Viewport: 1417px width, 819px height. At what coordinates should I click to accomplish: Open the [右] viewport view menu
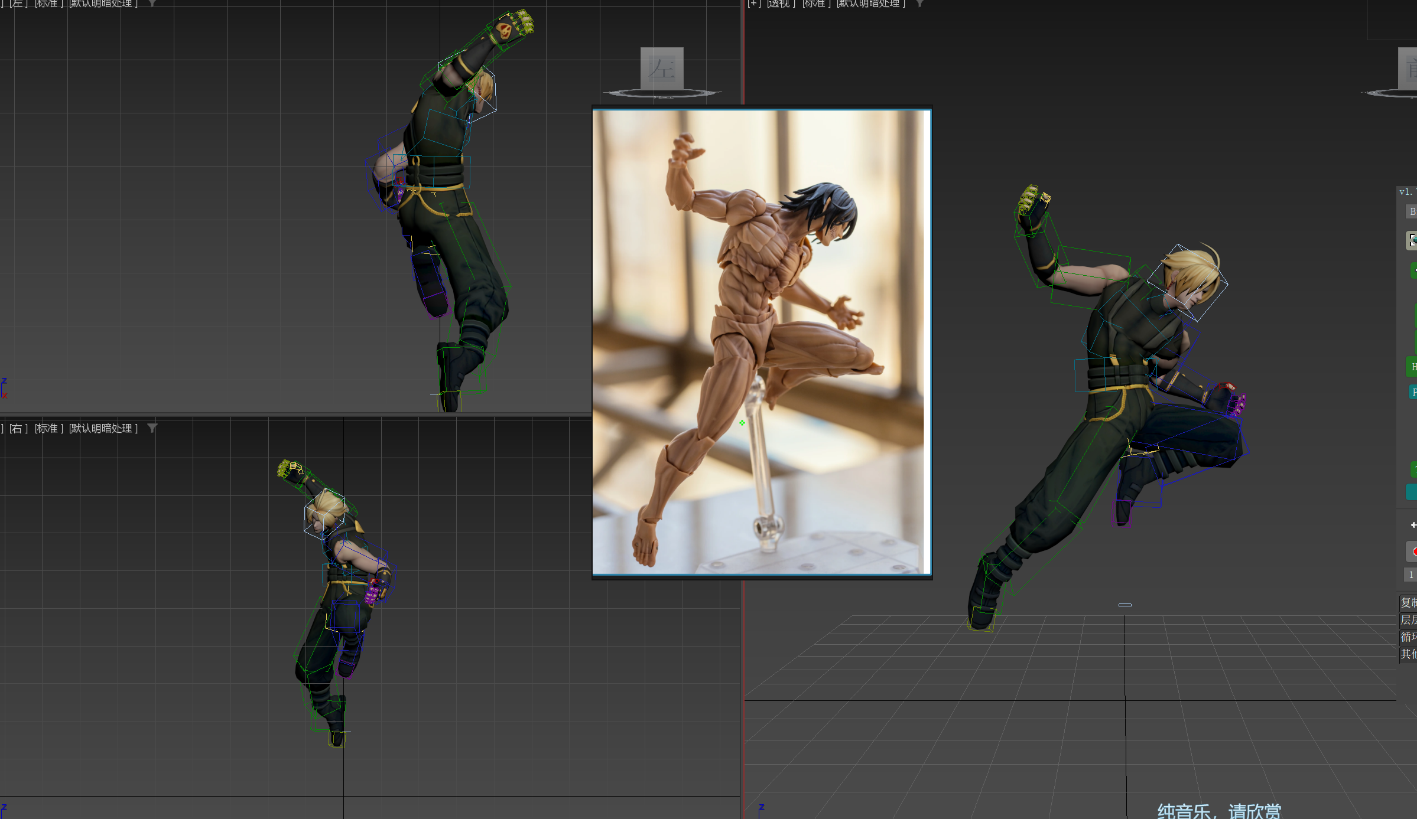tap(18, 428)
